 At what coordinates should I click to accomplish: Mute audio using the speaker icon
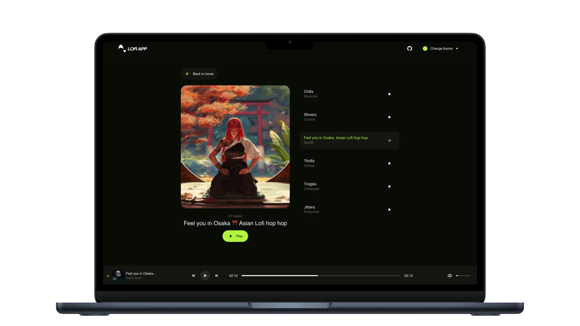coord(450,276)
